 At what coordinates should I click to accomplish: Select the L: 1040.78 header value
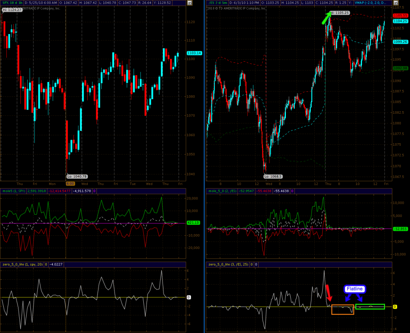(x=107, y=3)
